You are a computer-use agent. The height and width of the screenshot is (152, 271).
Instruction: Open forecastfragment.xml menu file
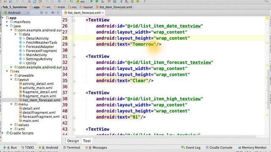tap(41, 117)
